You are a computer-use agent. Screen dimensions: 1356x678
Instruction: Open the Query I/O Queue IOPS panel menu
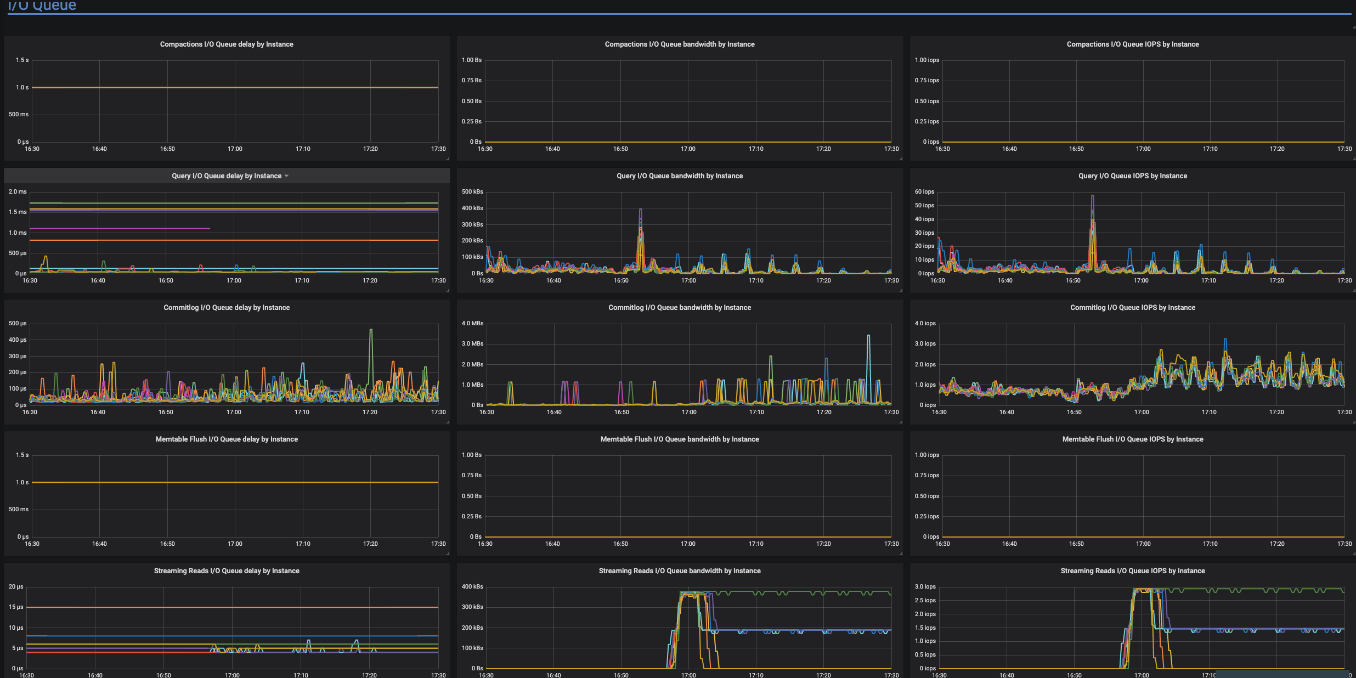[1132, 176]
